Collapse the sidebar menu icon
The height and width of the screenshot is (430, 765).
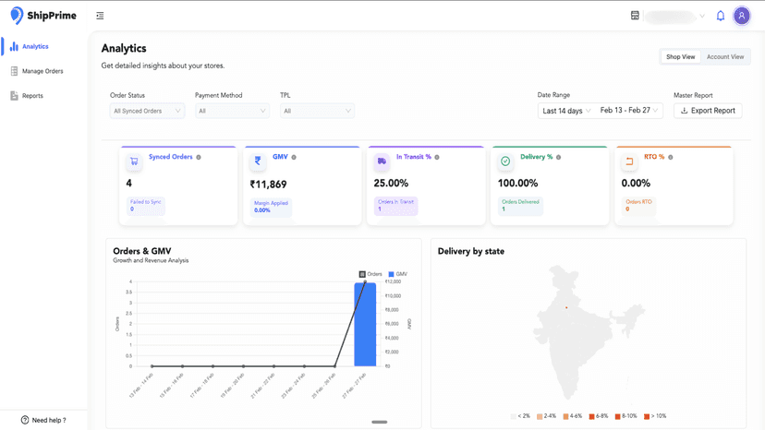pos(100,16)
